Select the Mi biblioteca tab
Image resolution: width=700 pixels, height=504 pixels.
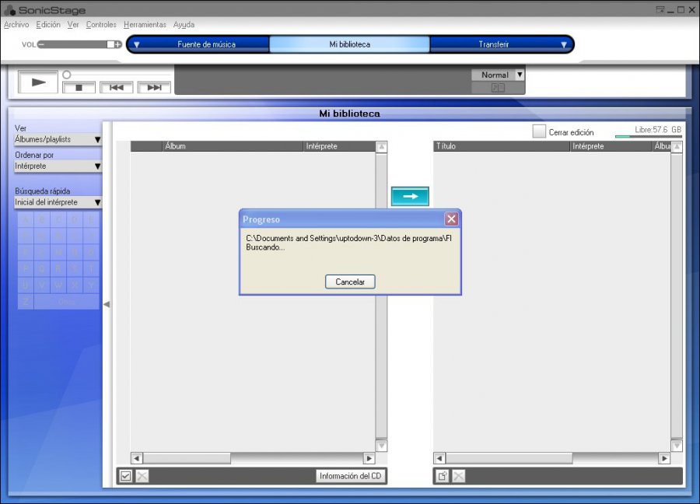pos(349,44)
